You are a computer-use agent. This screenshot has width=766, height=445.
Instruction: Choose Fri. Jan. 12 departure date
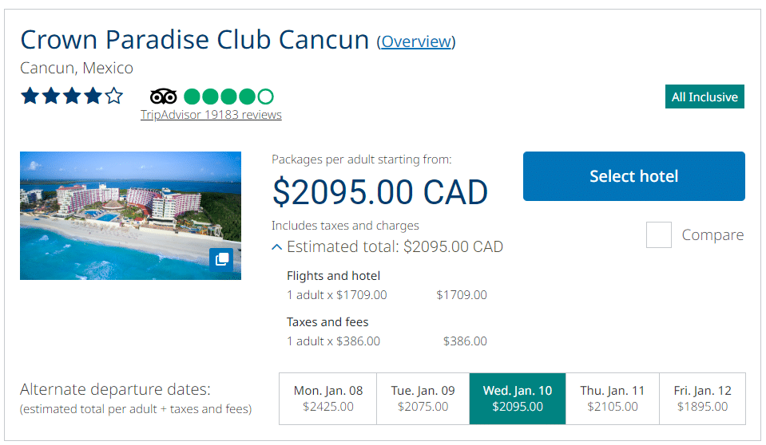click(x=702, y=399)
